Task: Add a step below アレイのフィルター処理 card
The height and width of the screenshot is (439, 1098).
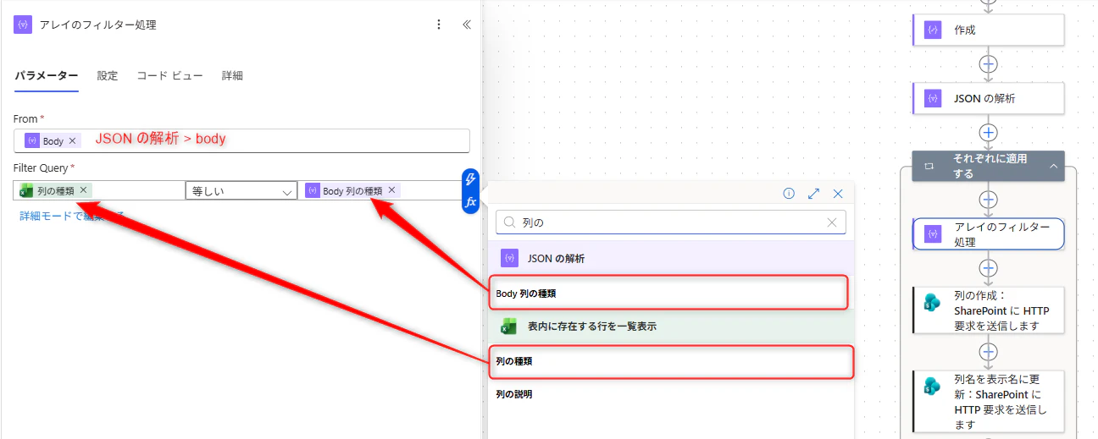Action: click(988, 268)
